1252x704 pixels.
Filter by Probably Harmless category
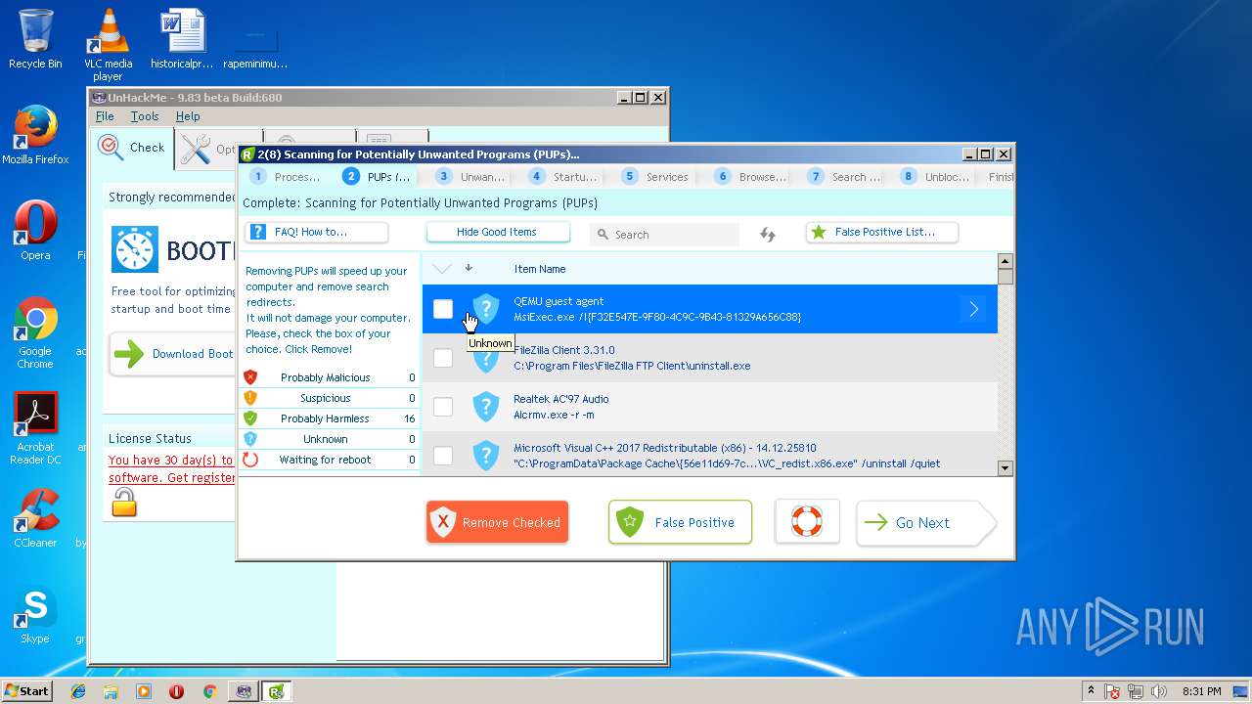(330, 418)
